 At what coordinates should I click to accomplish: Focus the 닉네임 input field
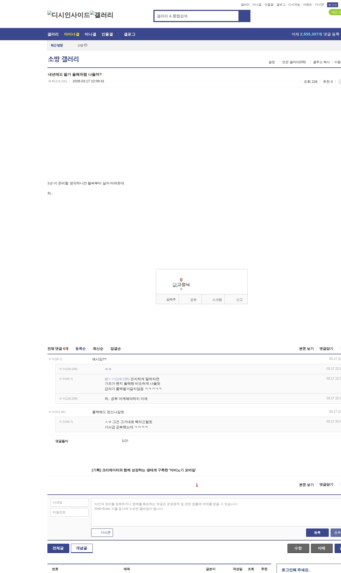click(x=70, y=502)
